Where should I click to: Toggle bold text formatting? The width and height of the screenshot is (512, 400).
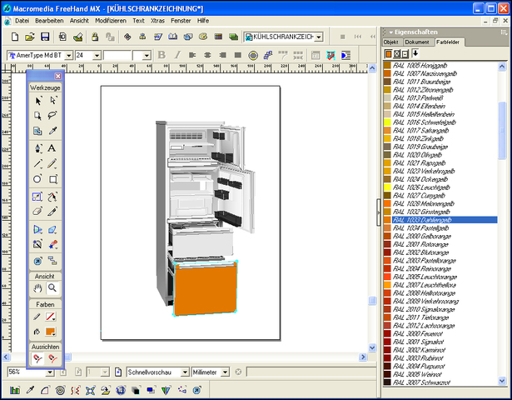click(162, 55)
